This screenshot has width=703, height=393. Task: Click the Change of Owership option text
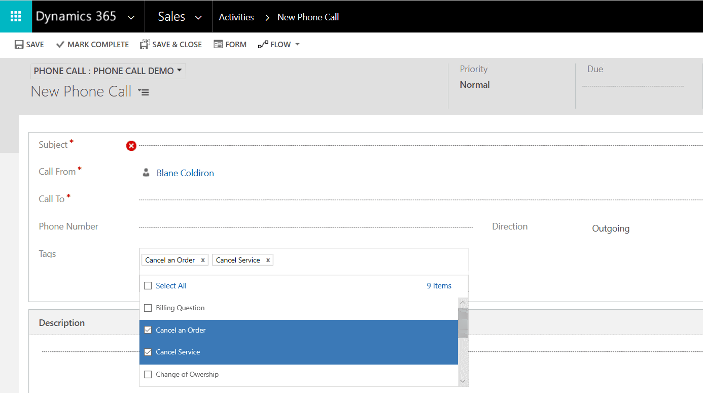187,374
